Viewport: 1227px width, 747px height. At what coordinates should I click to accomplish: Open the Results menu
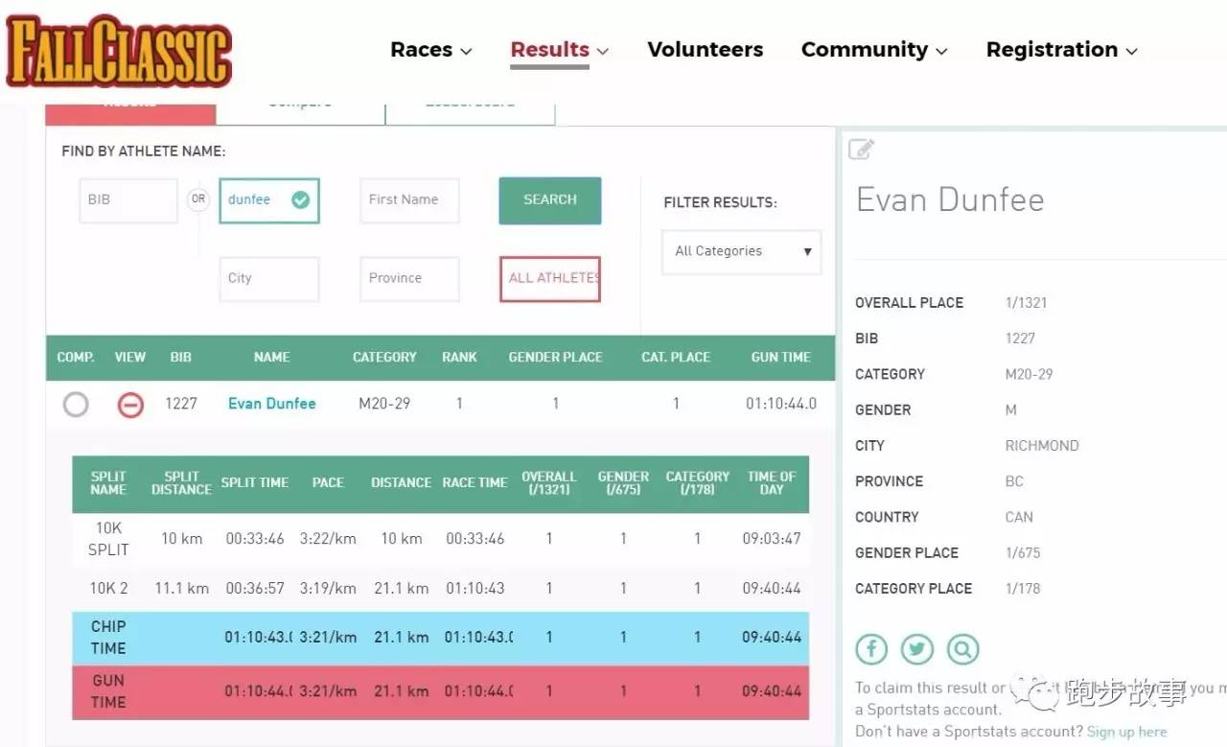click(x=560, y=50)
